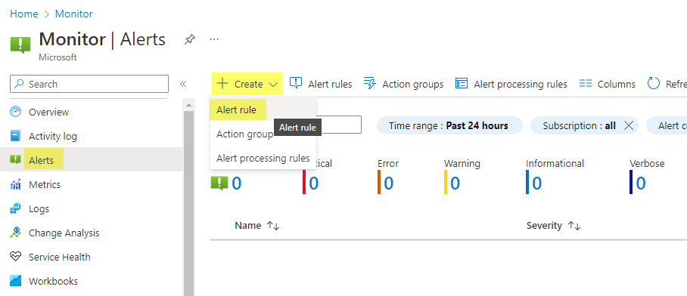The width and height of the screenshot is (687, 296).
Task: Click the Warning alerts count
Action: point(455,183)
